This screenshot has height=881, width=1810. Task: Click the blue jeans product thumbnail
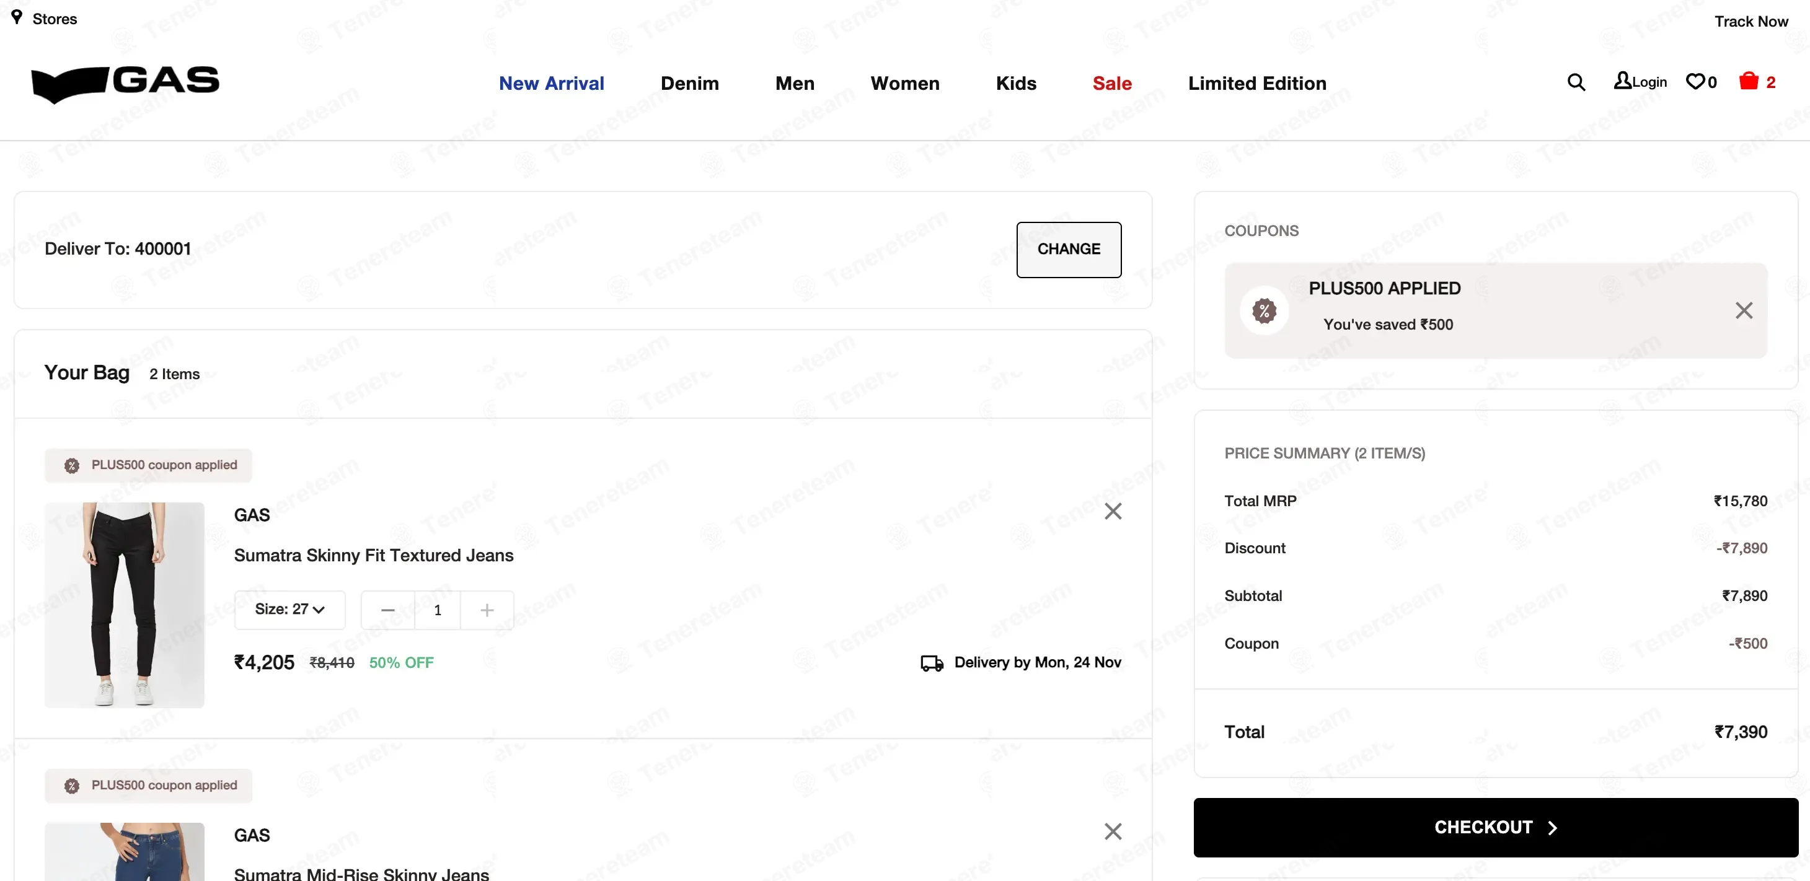[125, 851]
